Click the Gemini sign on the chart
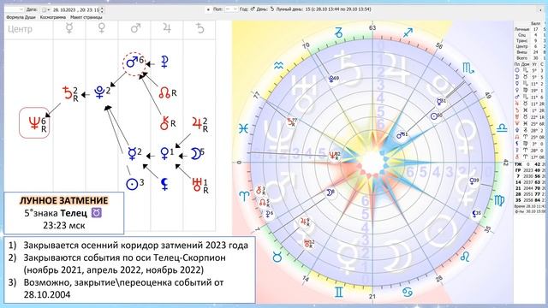The height and width of the screenshot is (308, 548). pos(339,292)
